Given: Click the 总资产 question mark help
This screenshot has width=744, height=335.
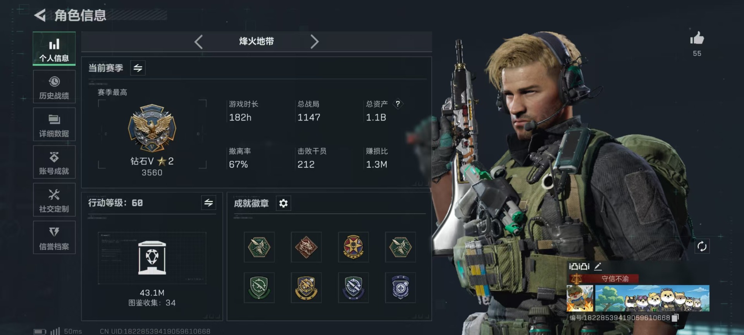Looking at the screenshot, I should point(398,104).
